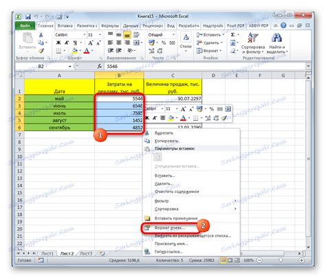
Task: Toggle Underline formatting in ribbon
Action: click(75, 43)
